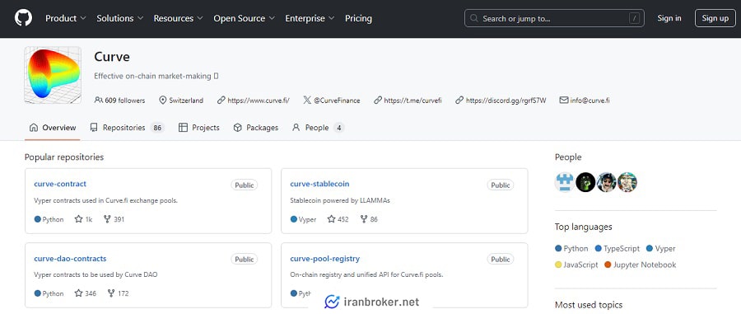The image size is (741, 314).
Task: Open the Packages tab
Action: 256,128
